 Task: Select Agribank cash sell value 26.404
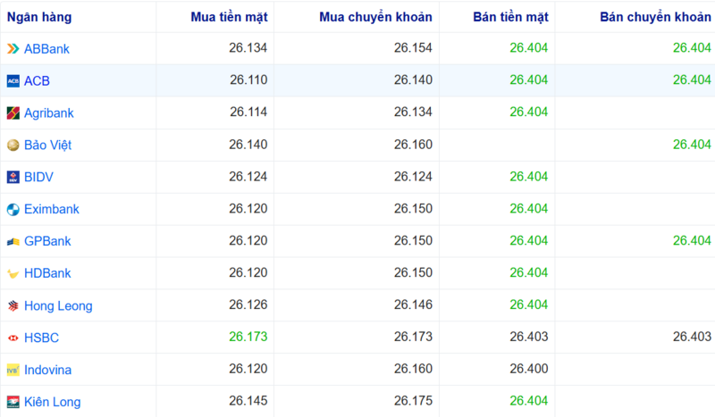coord(529,113)
